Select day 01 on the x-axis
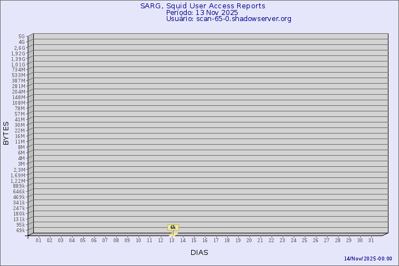Screen dimensions: 399x266 39,241
